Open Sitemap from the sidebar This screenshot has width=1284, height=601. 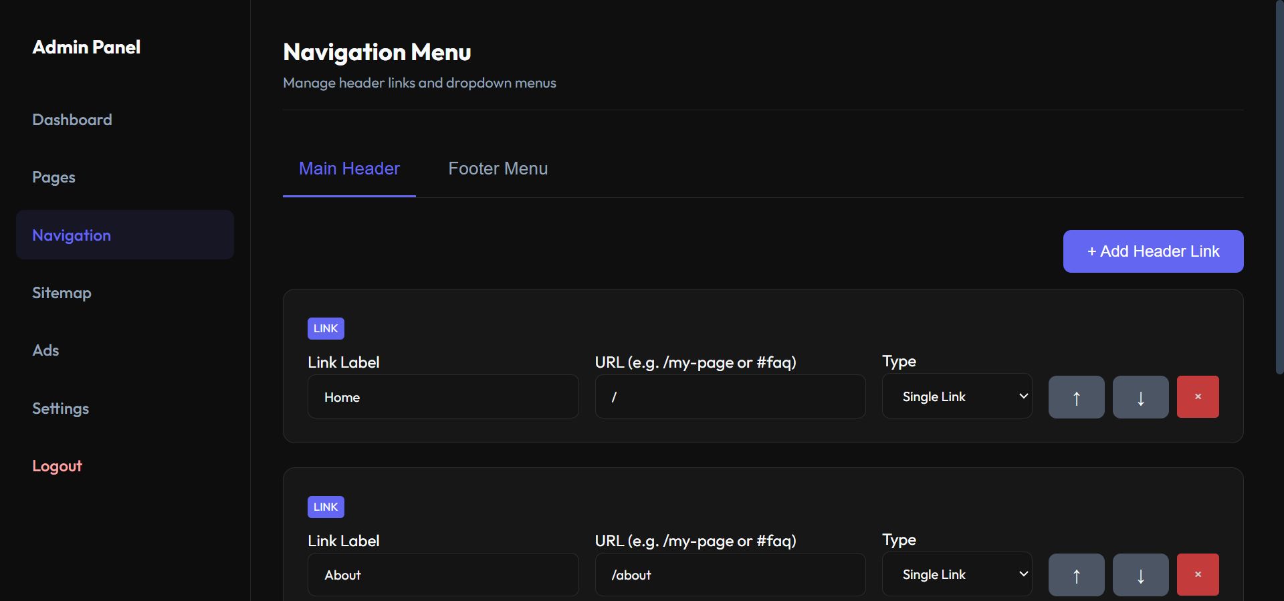62,293
